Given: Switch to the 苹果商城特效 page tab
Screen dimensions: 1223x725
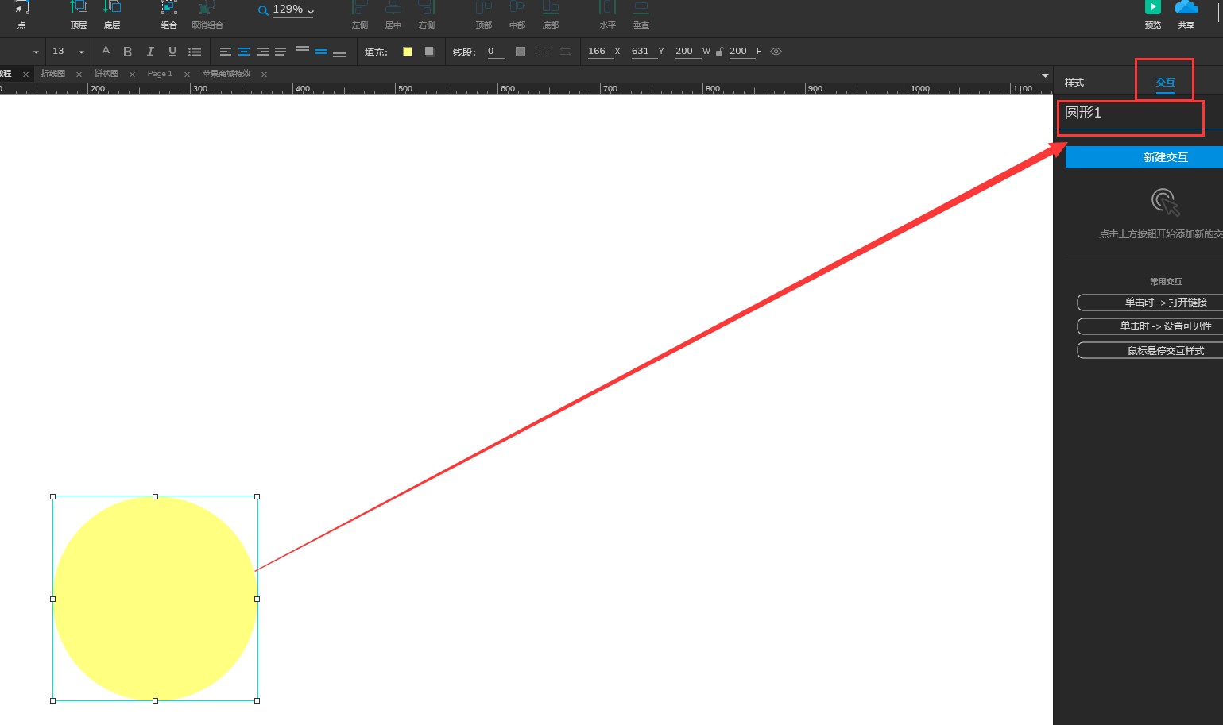Looking at the screenshot, I should click(226, 74).
